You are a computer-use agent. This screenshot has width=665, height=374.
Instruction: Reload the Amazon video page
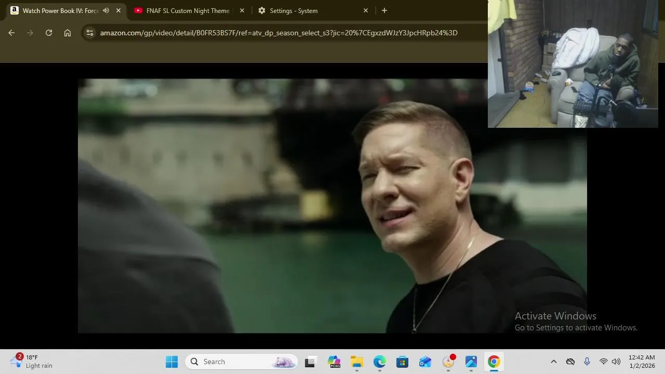pyautogui.click(x=49, y=33)
